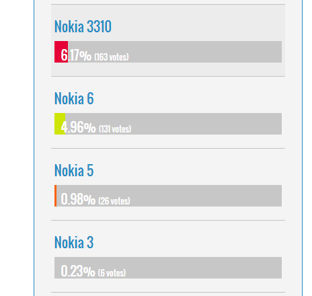Click the red filled part of Nokia 3310 bar
312x296 pixels.
point(61,52)
